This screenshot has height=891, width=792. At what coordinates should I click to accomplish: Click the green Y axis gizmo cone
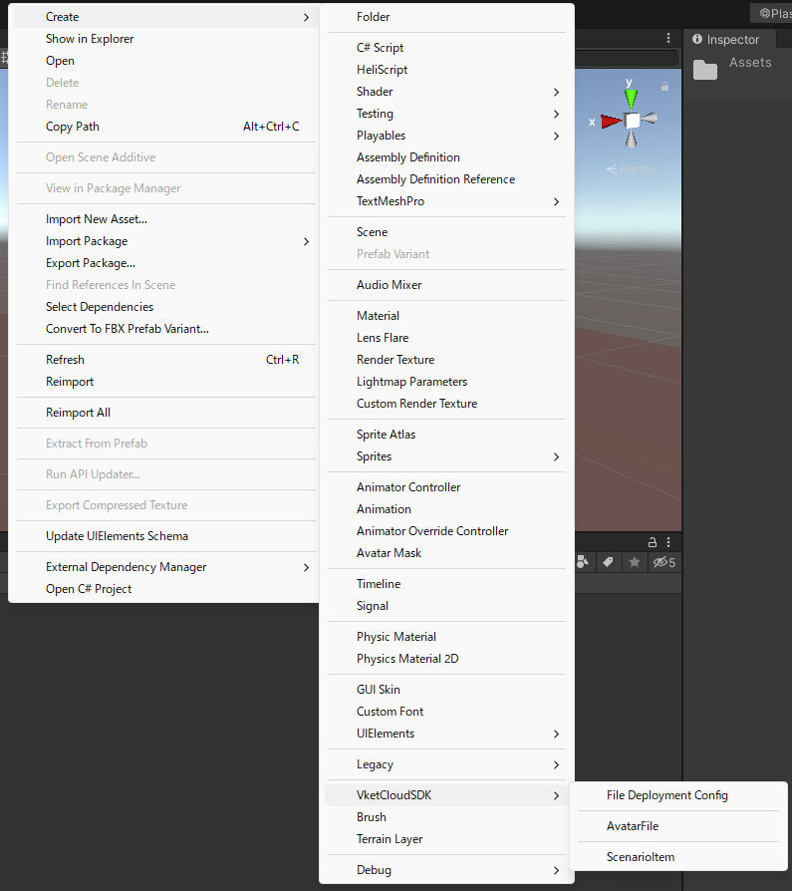[x=631, y=99]
